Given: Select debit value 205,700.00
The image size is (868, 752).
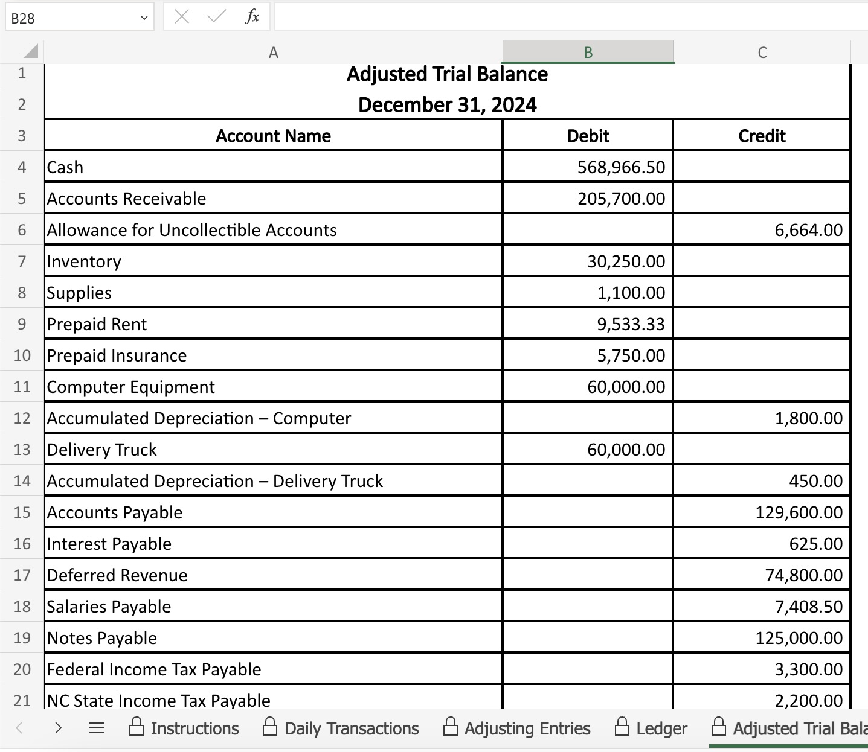Looking at the screenshot, I should [588, 199].
